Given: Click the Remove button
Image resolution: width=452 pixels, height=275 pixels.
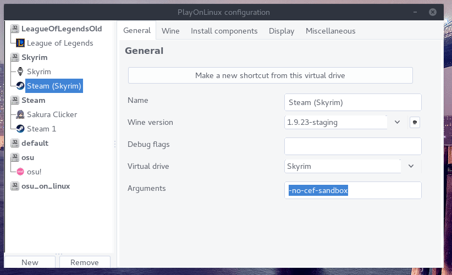Looking at the screenshot, I should pos(85,262).
